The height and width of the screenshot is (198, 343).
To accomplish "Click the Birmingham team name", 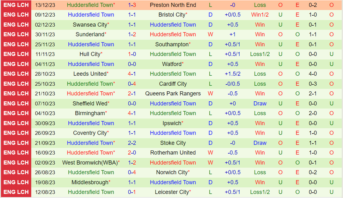I will pos(90,113).
